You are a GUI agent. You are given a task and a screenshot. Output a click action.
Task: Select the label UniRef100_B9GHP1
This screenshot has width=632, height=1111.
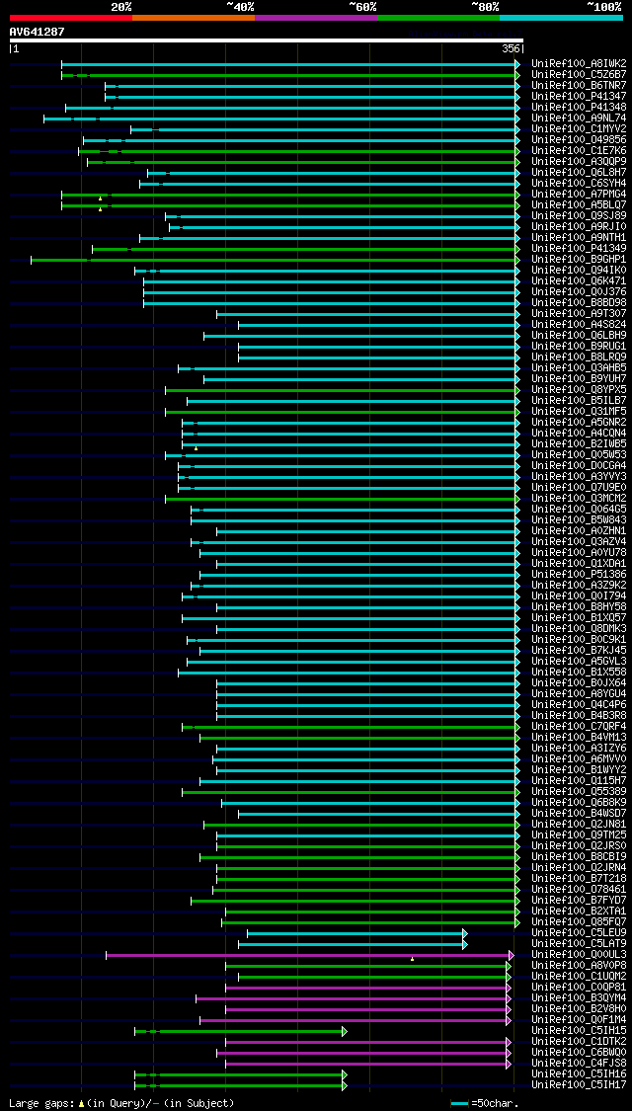tap(579, 260)
